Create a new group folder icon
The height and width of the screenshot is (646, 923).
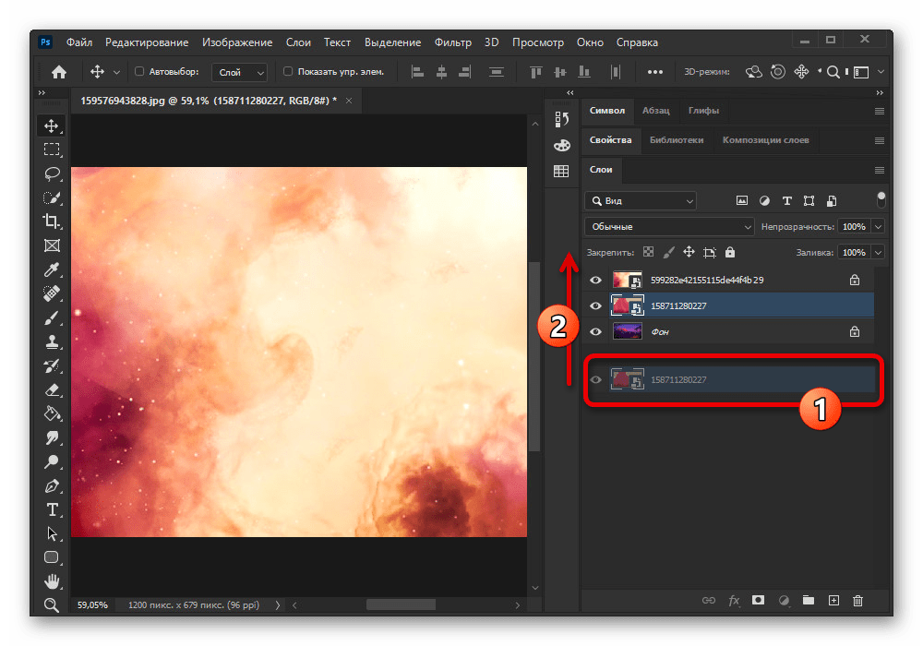(x=809, y=601)
